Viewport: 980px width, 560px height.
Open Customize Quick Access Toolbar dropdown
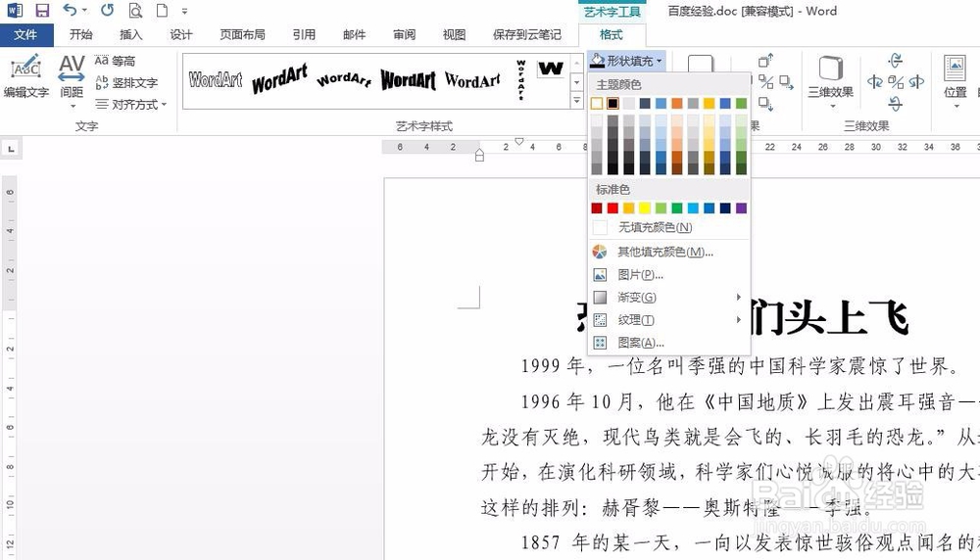[x=184, y=11]
